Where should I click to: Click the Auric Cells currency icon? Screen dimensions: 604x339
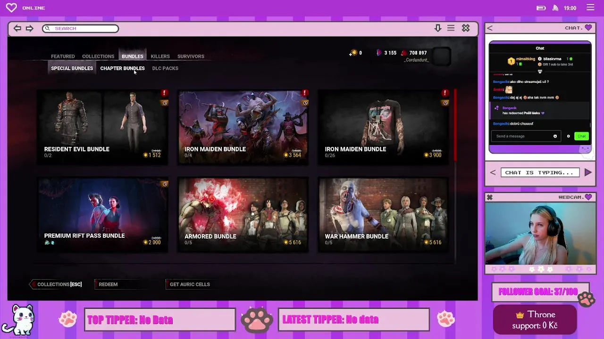tap(353, 53)
